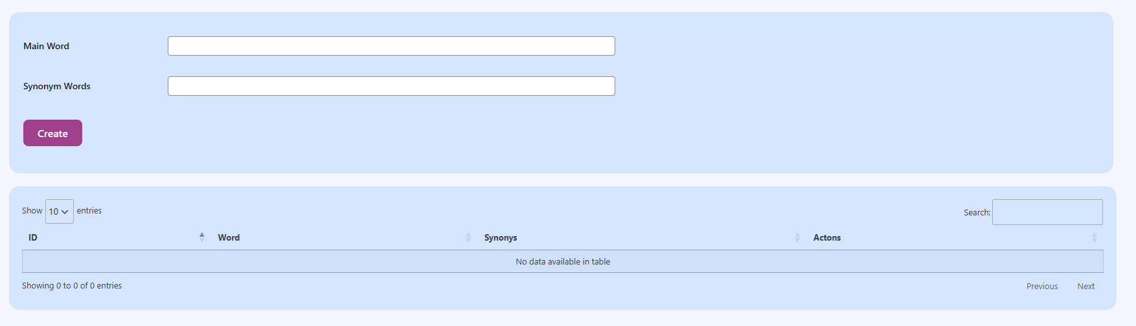
Task: Sort table by the ID header text
Action: coord(33,237)
